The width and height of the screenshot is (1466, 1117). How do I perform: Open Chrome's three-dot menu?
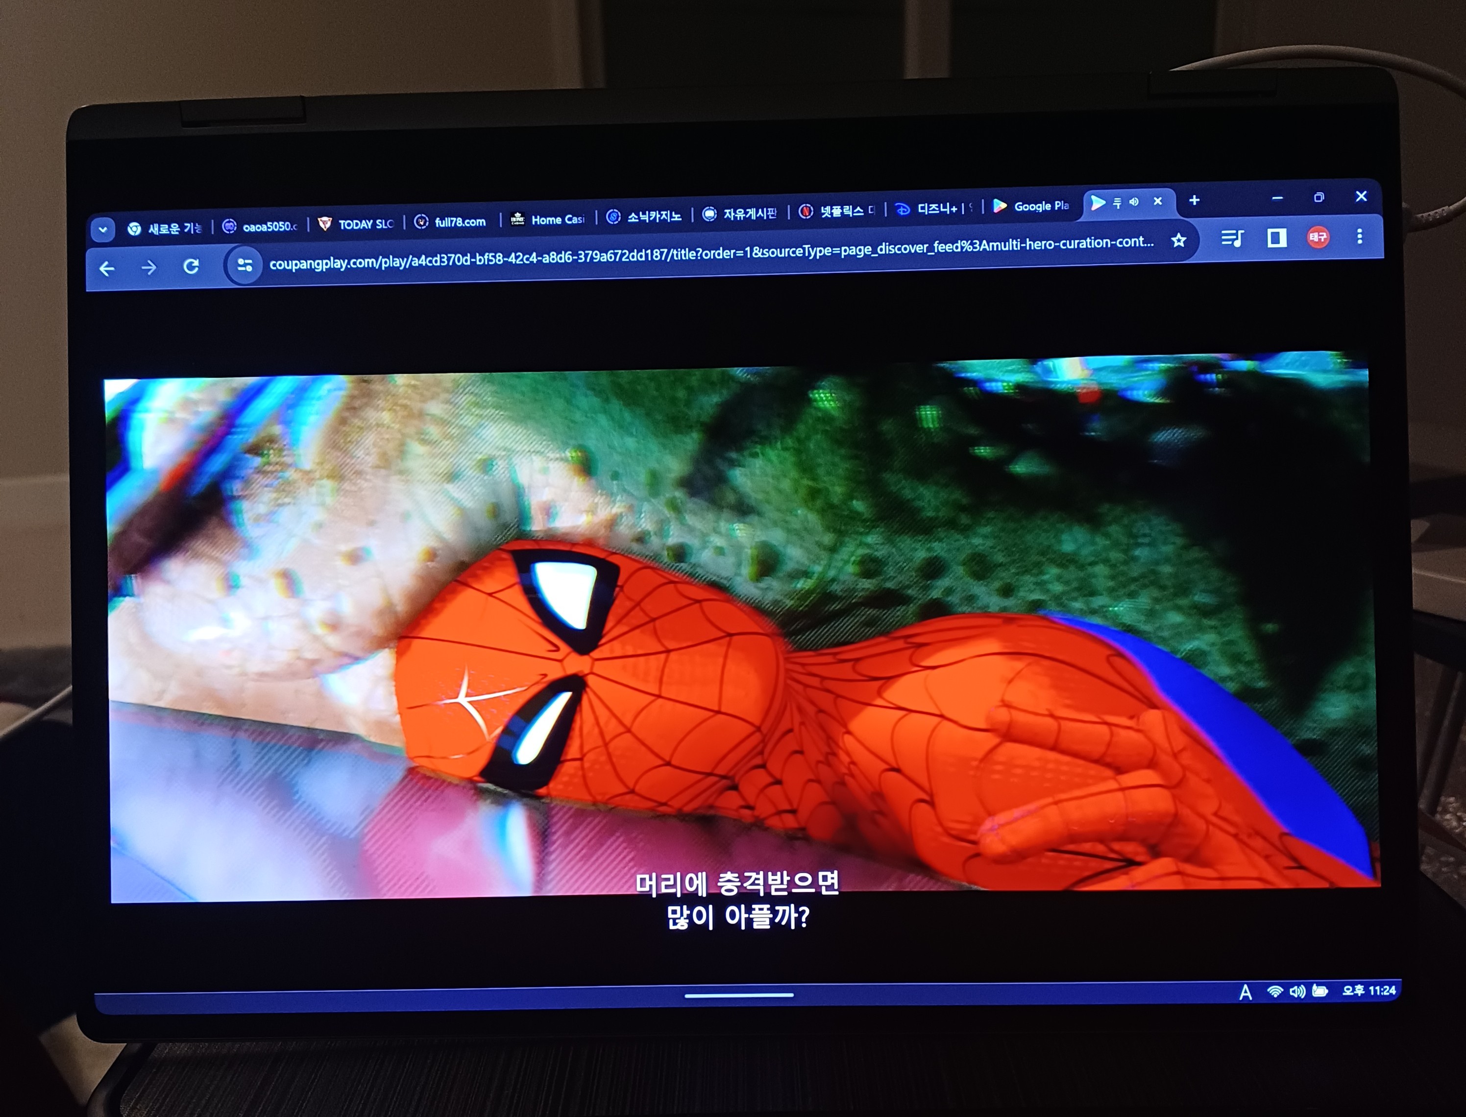pyautogui.click(x=1360, y=236)
